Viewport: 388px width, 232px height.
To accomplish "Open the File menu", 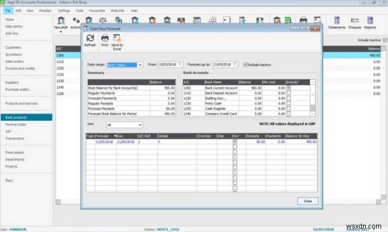I will [x=8, y=11].
